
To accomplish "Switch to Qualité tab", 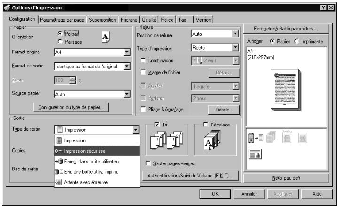I will [149, 20].
